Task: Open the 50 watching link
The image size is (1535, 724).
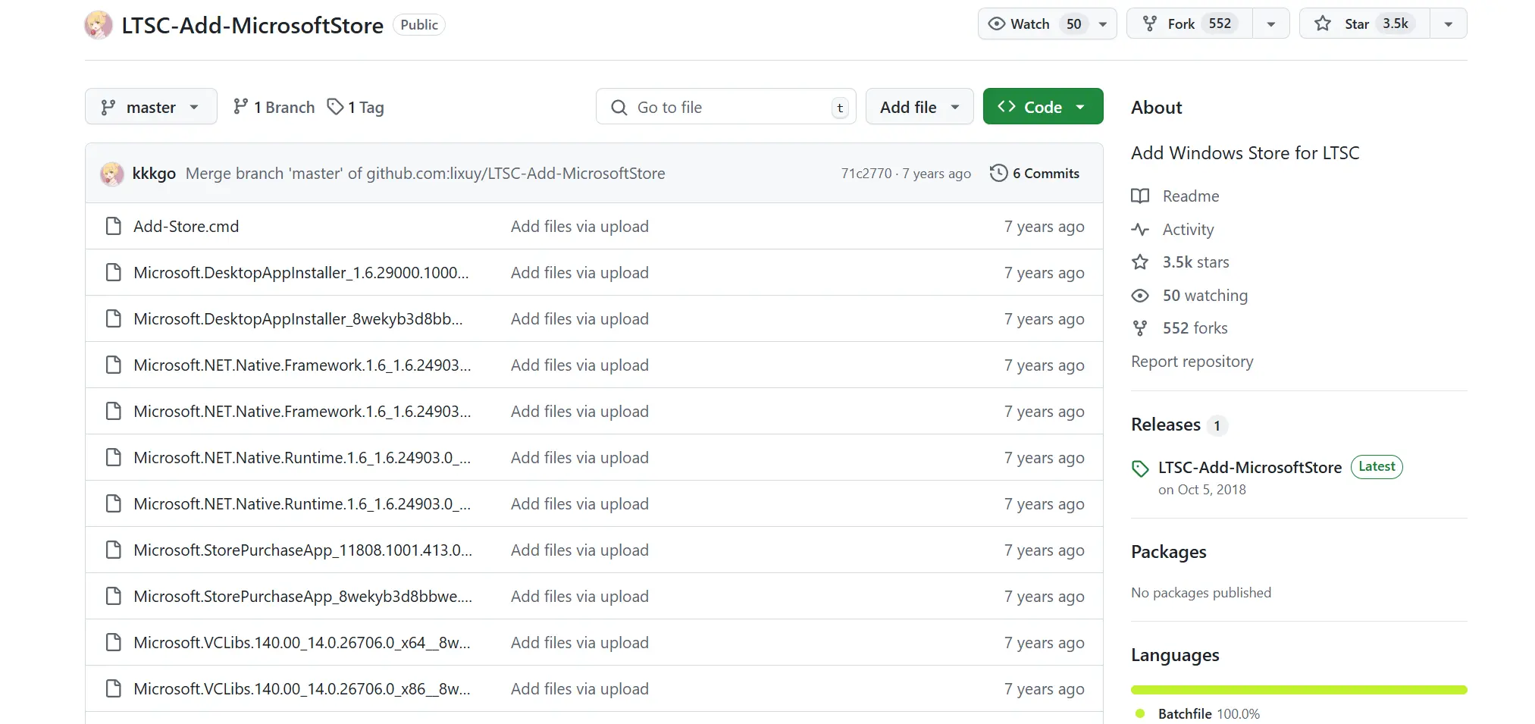Action: (x=1205, y=295)
